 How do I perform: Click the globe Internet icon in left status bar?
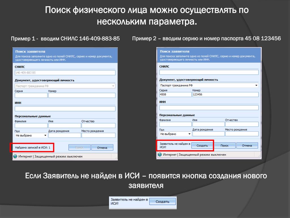tap(15, 156)
